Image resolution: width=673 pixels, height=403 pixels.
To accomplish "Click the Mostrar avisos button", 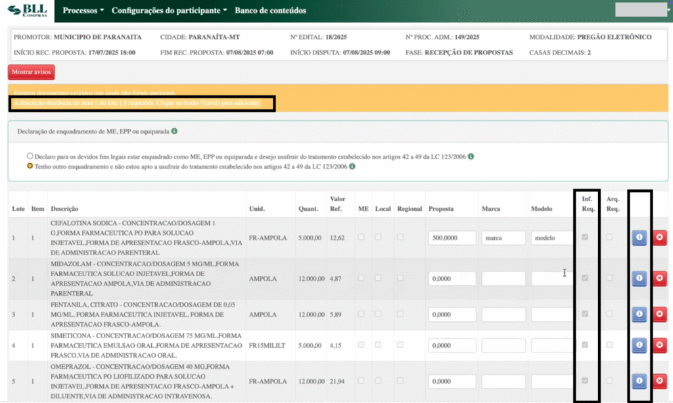I will pos(32,72).
